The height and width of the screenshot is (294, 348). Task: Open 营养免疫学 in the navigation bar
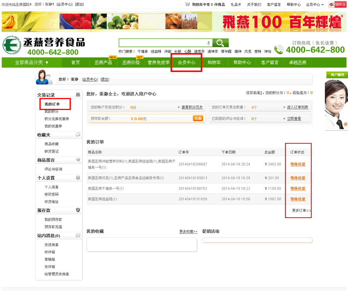[159, 62]
